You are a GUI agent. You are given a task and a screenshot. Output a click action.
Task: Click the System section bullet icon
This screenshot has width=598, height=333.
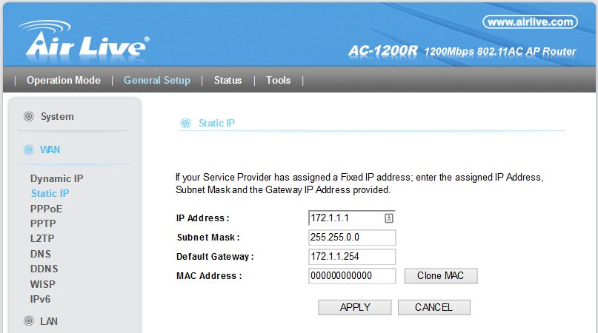(29, 117)
